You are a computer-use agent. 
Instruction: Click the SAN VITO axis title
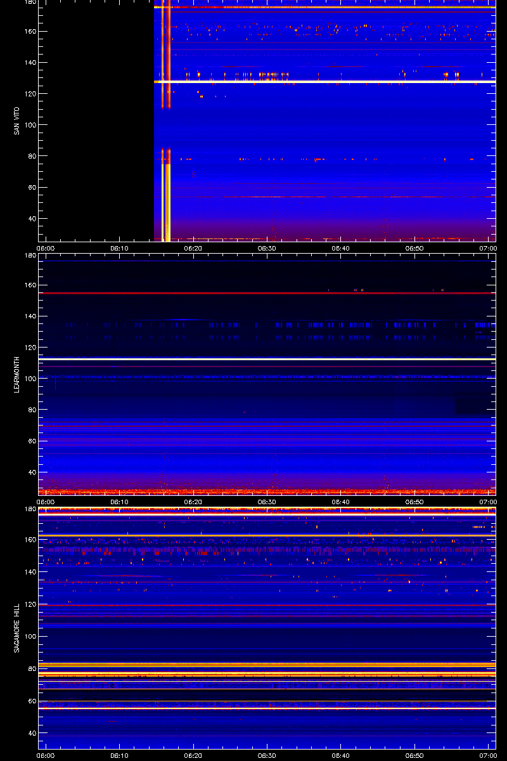pyautogui.click(x=17, y=120)
